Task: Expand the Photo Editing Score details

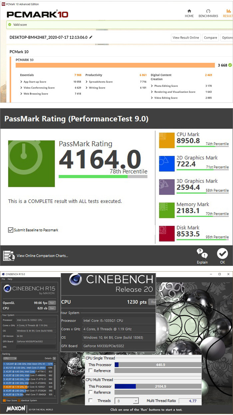Action: (152, 86)
